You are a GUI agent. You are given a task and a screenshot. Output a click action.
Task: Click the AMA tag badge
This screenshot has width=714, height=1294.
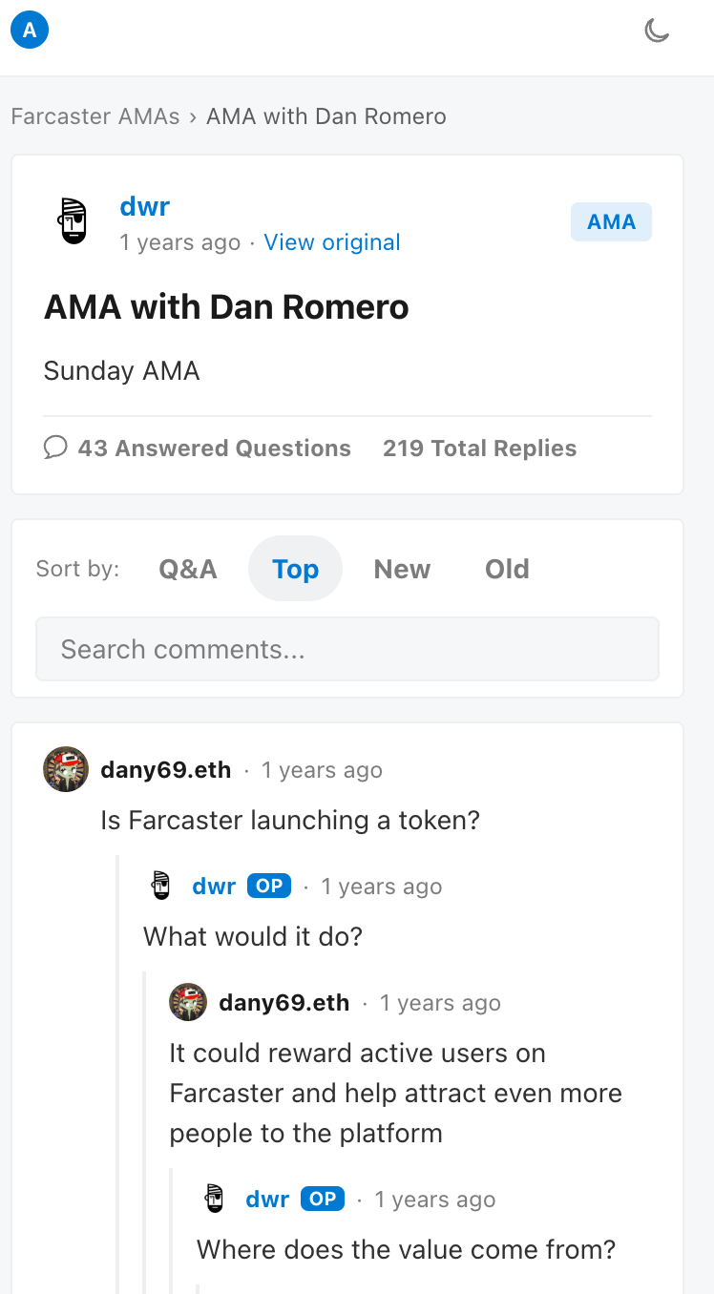coord(611,222)
